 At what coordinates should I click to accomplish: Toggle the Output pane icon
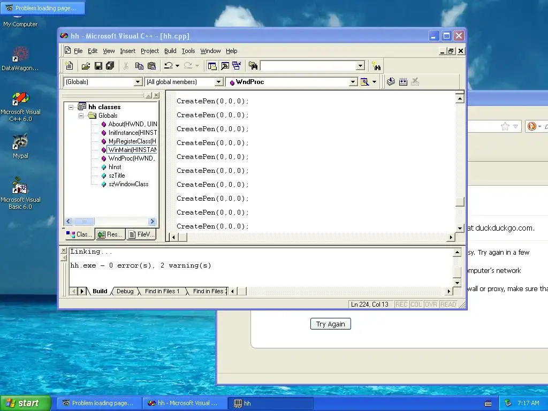point(225,66)
